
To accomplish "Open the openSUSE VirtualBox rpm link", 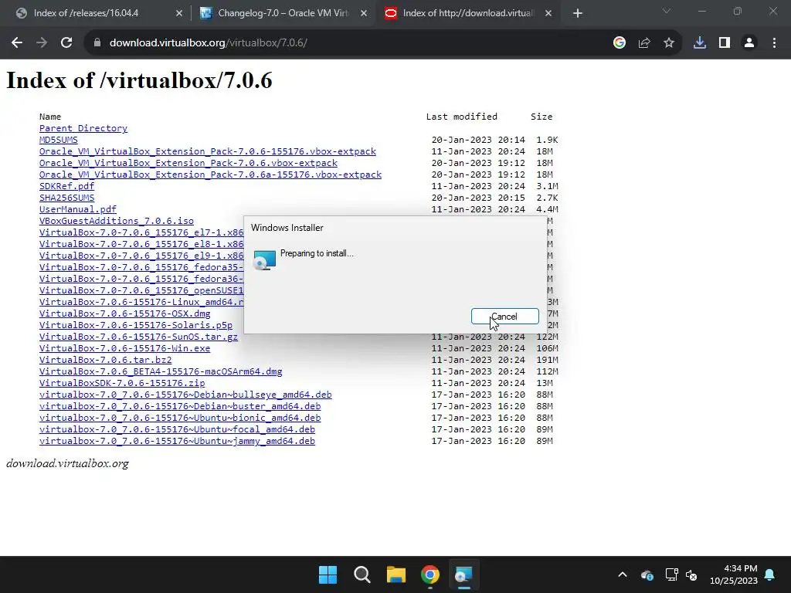I will (141, 290).
